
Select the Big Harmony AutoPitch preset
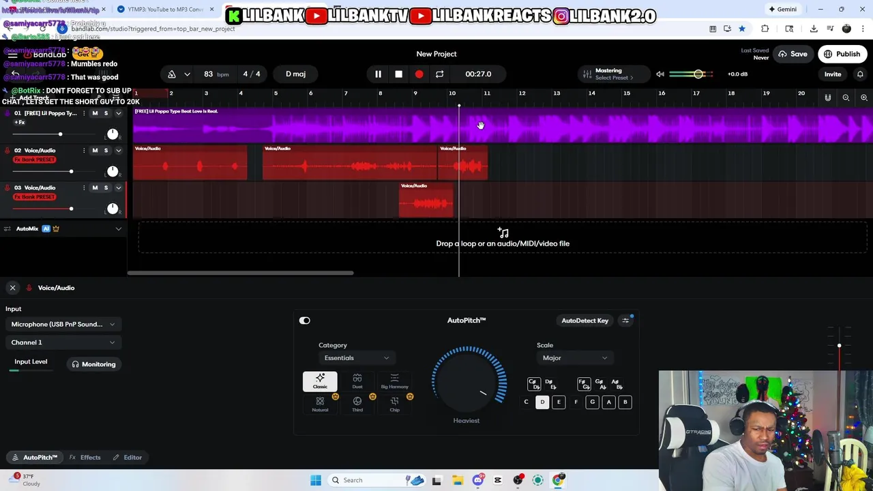394,381
